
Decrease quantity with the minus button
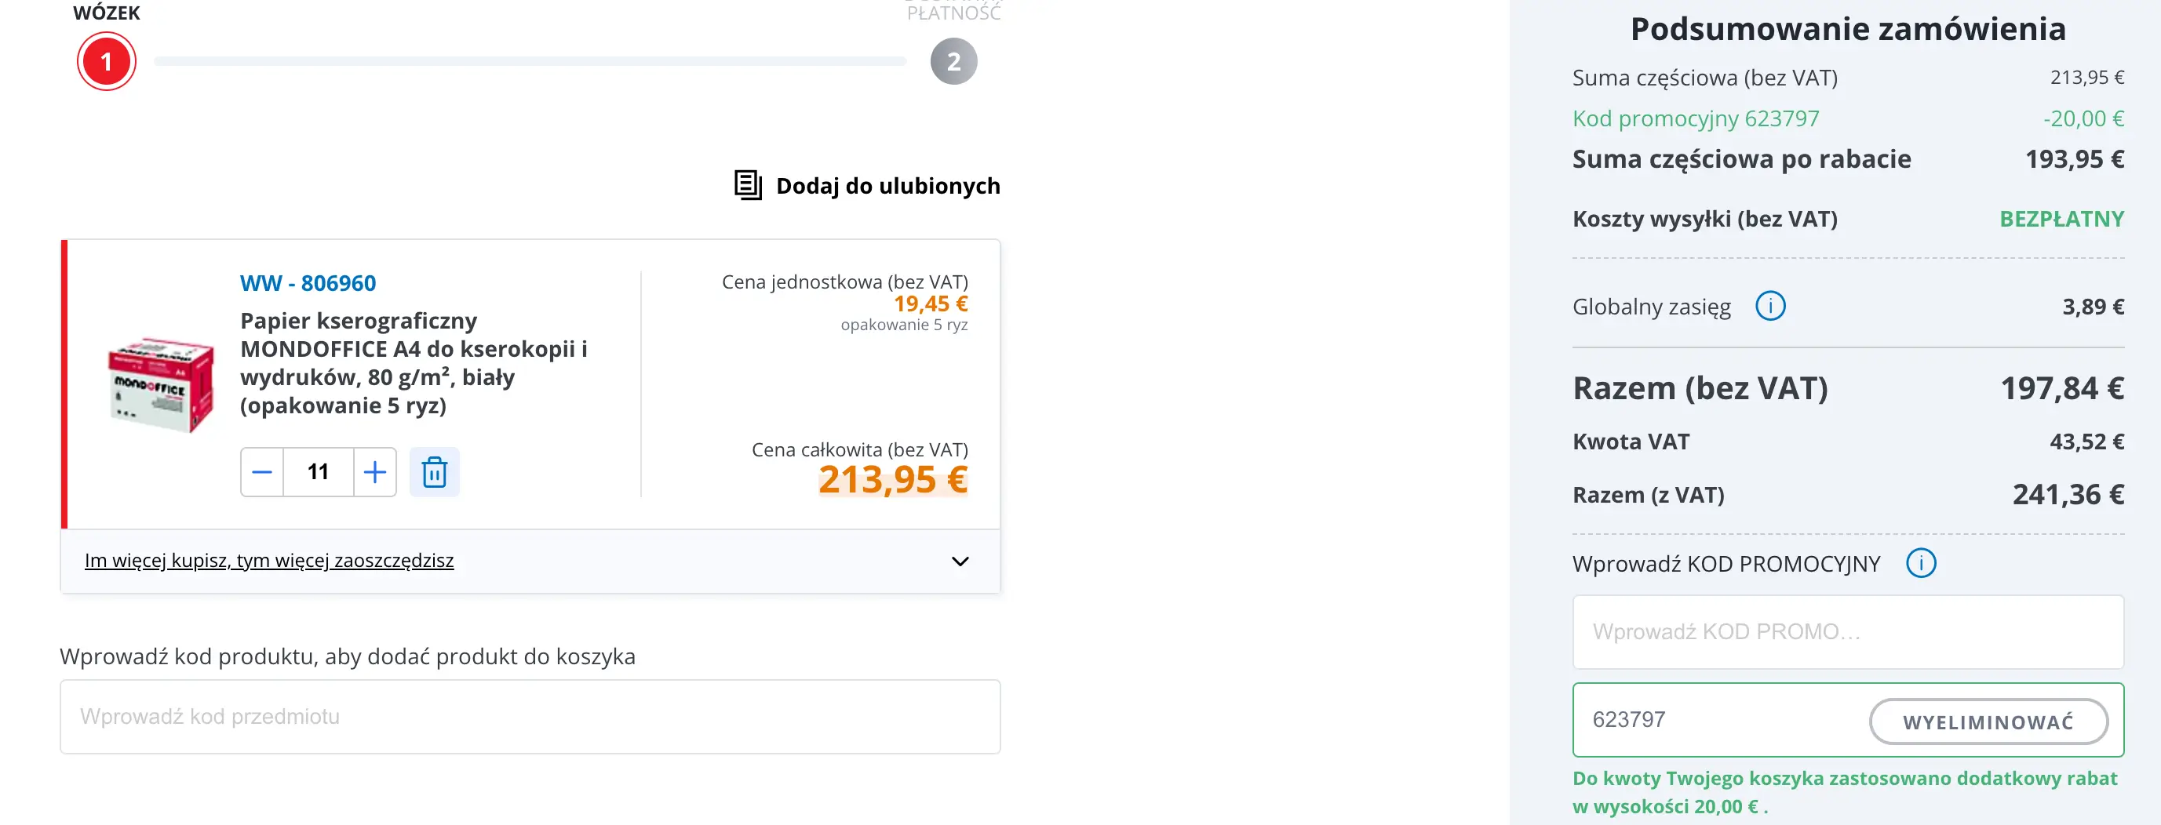click(x=262, y=472)
